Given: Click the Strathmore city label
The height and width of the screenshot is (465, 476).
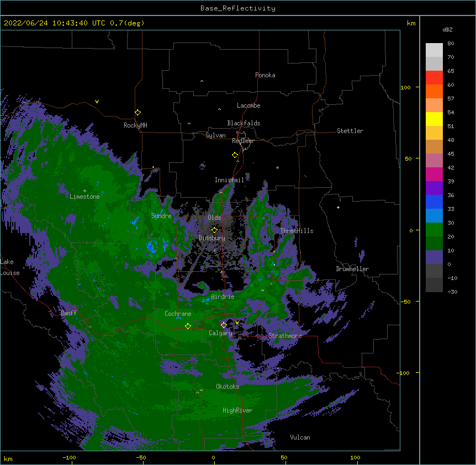Looking at the screenshot, I should coord(285,336).
